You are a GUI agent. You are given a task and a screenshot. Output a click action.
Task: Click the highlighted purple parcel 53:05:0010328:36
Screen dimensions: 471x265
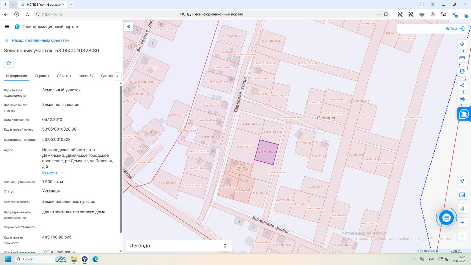[x=266, y=152]
